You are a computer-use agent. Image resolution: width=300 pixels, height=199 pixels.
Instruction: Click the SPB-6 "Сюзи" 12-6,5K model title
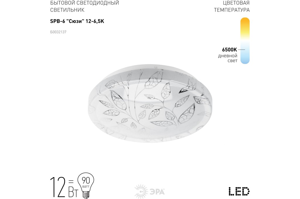(x=77, y=21)
